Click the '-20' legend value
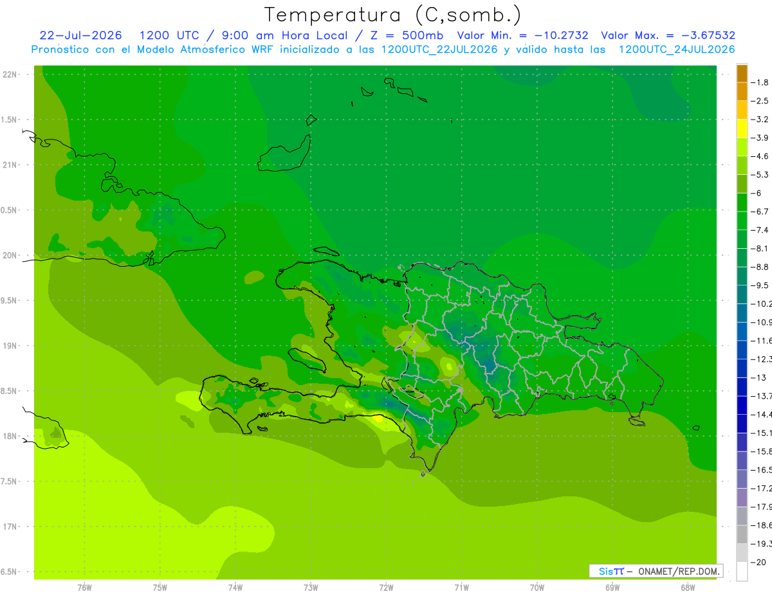This screenshot has height=596, width=772. coord(758,563)
